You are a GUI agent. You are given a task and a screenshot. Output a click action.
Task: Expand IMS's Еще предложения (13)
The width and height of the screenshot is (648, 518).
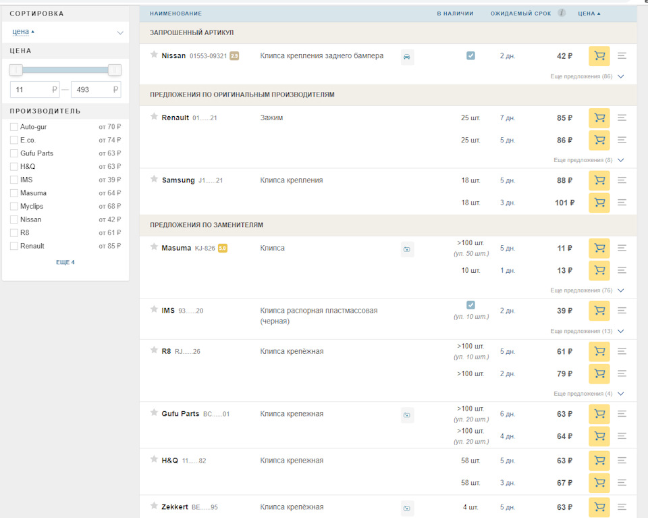(587, 331)
